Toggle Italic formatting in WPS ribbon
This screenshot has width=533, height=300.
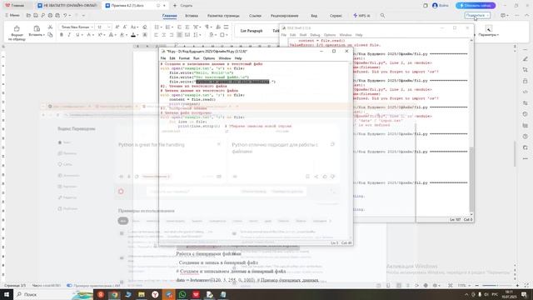coord(69,35)
